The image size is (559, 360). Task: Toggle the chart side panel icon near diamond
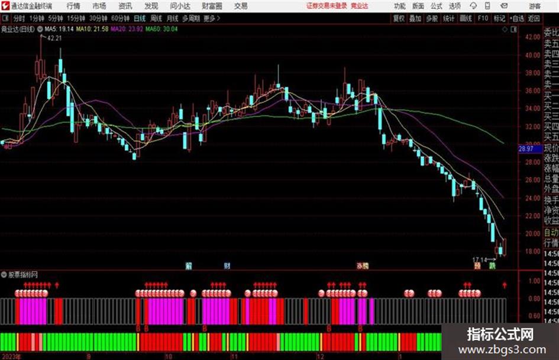(x=513, y=30)
